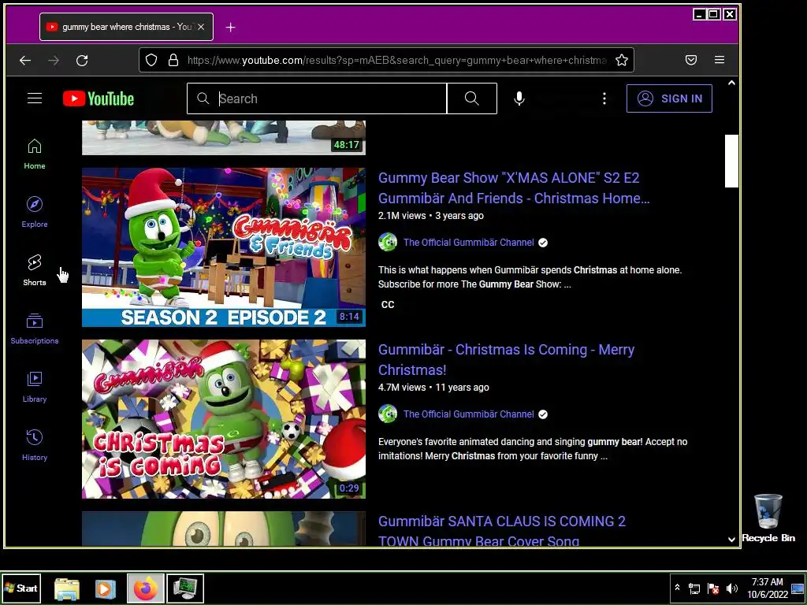Open Explore in the sidebar
This screenshot has width=807, height=605.
pos(35,212)
